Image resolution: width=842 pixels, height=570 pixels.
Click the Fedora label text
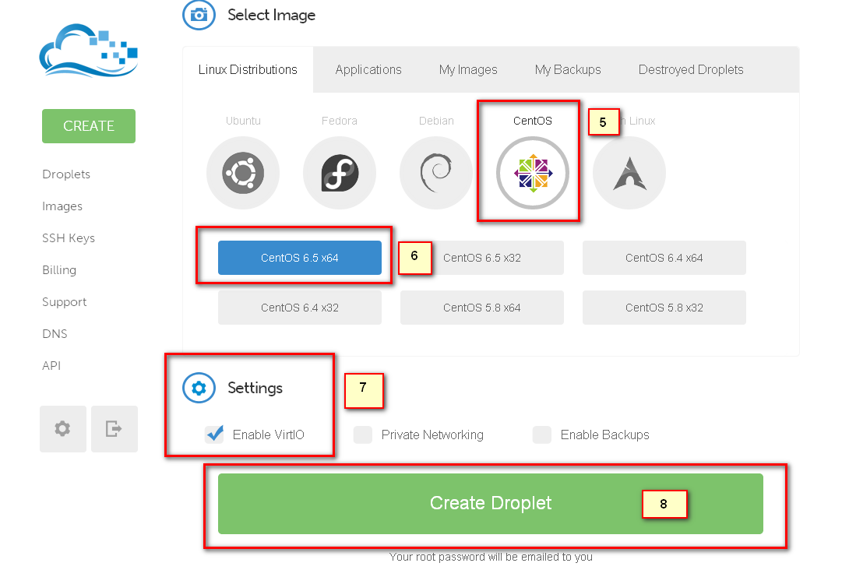340,121
